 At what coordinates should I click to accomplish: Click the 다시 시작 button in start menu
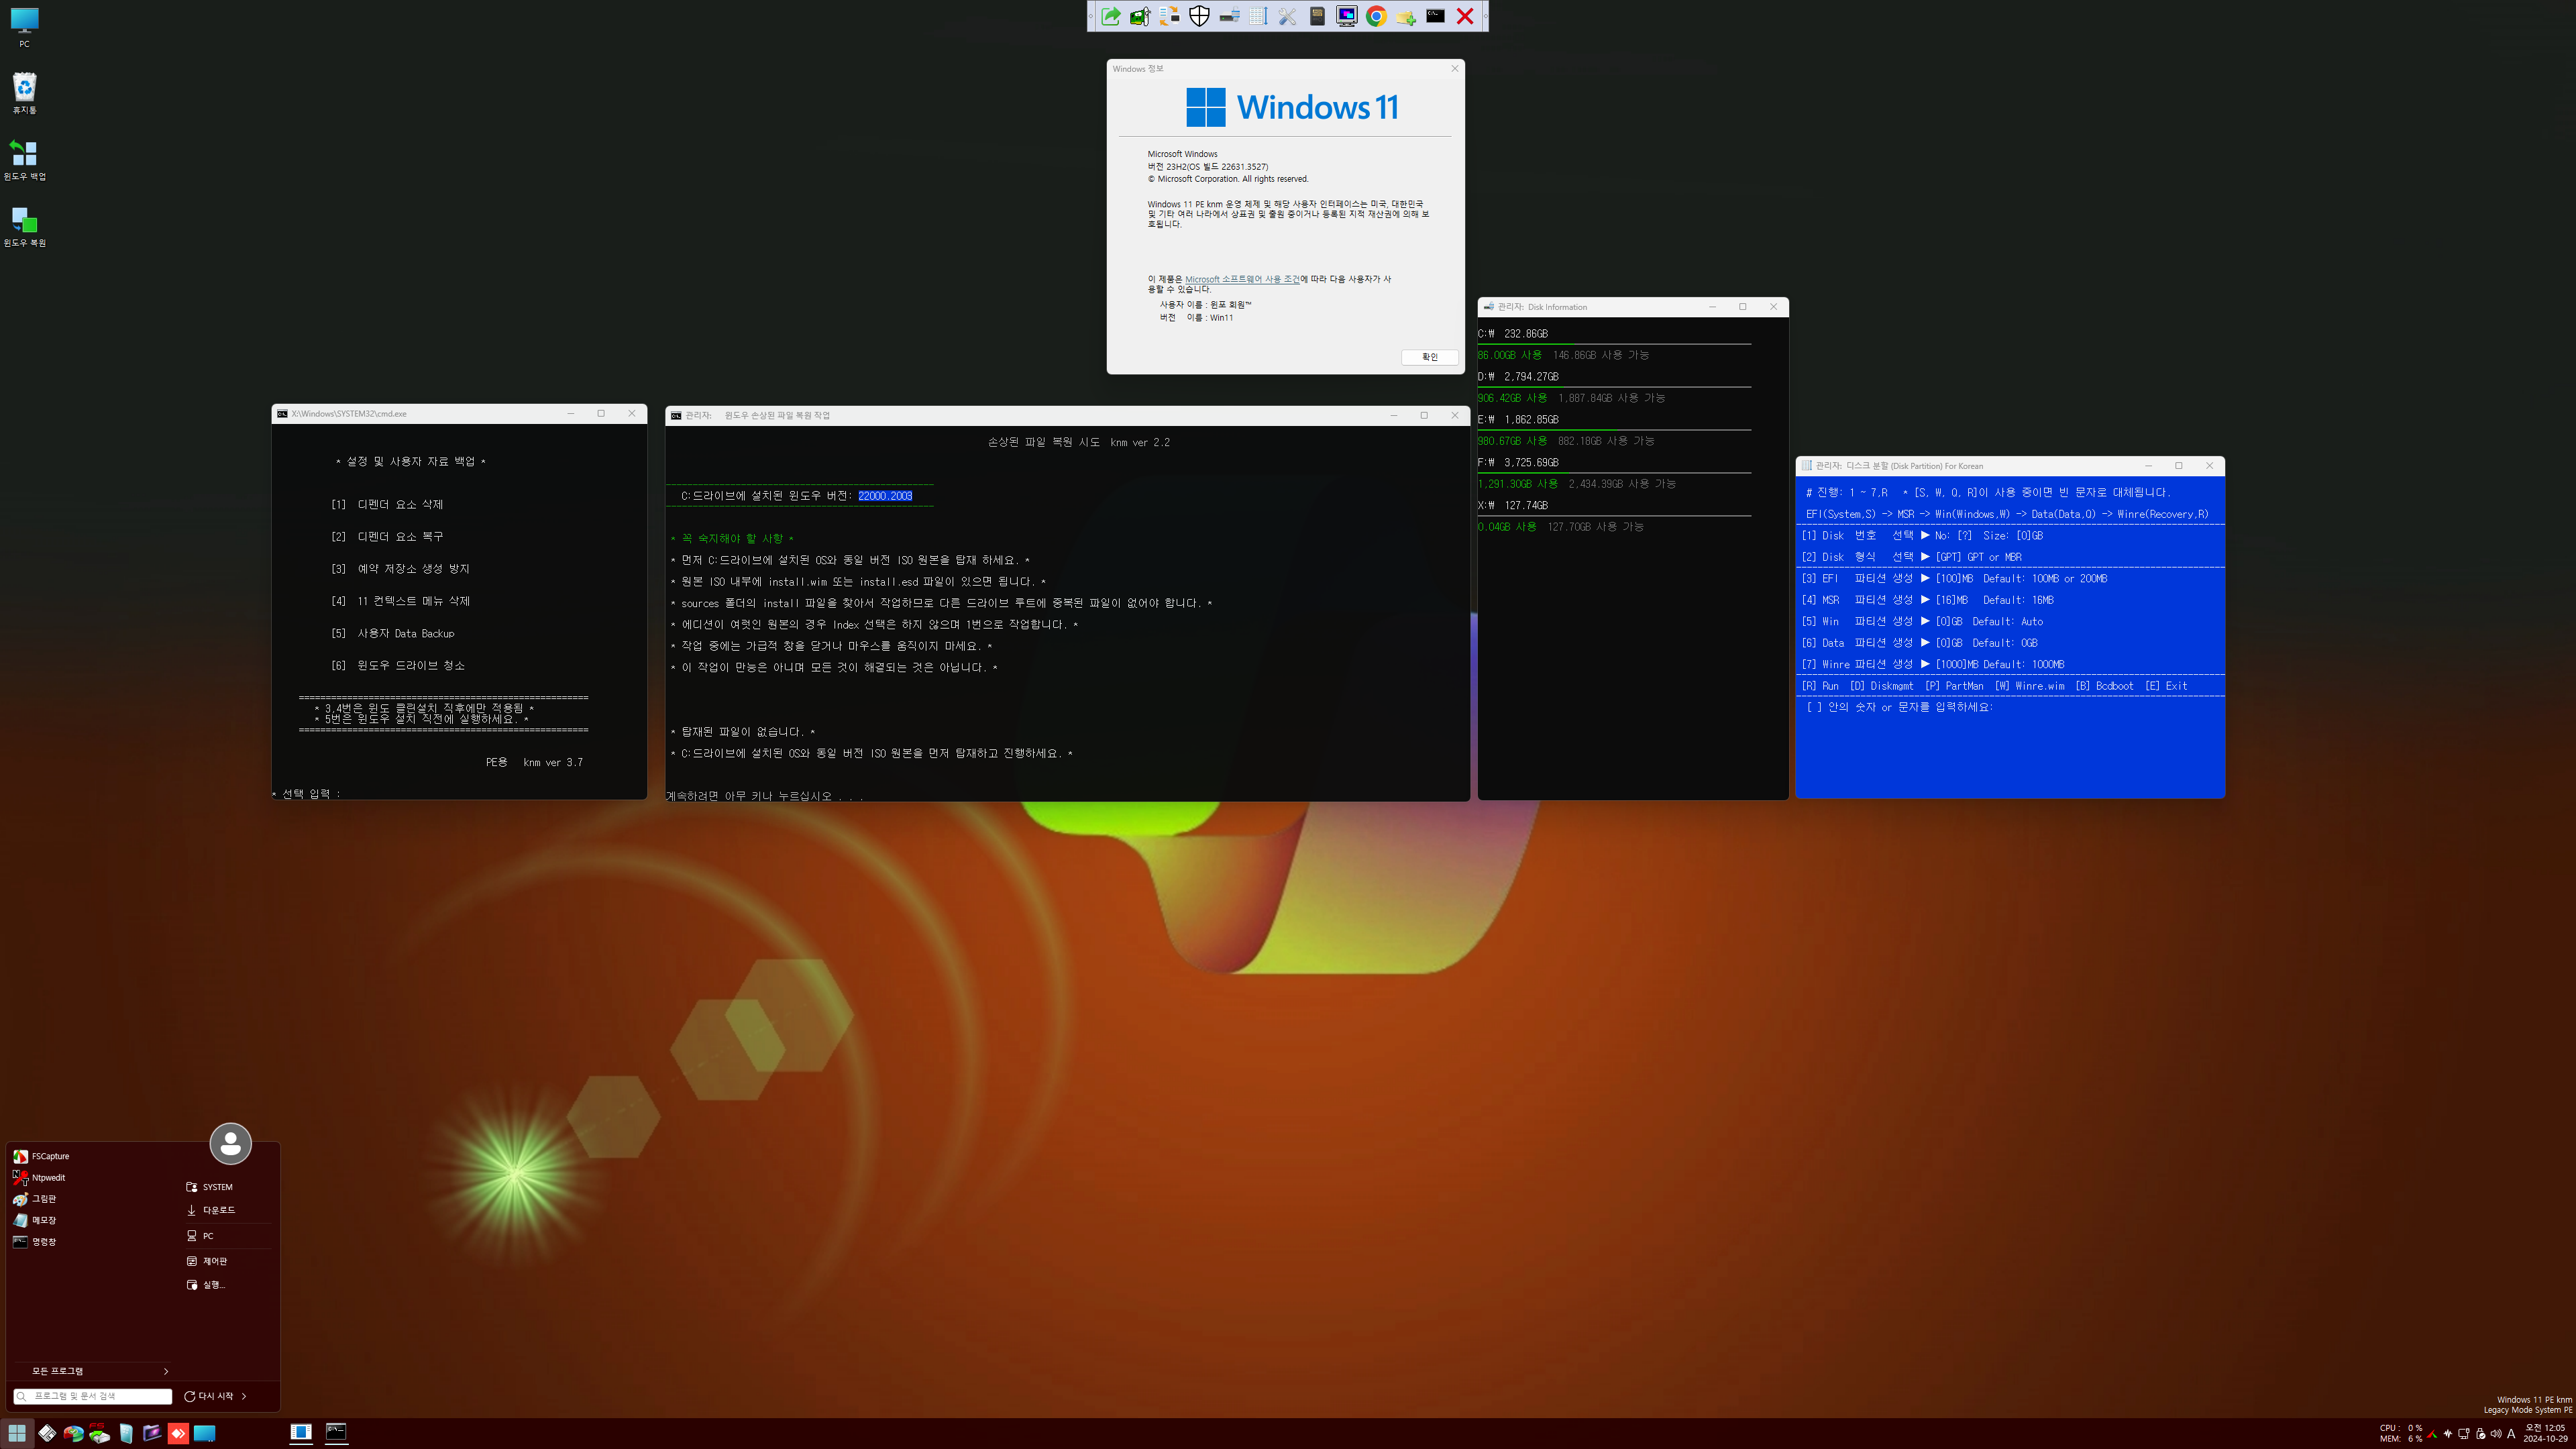pyautogui.click(x=209, y=1396)
